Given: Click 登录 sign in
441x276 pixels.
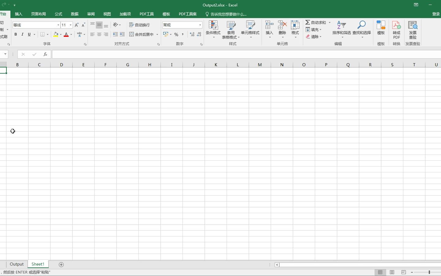Looking at the screenshot, I should (x=436, y=14).
